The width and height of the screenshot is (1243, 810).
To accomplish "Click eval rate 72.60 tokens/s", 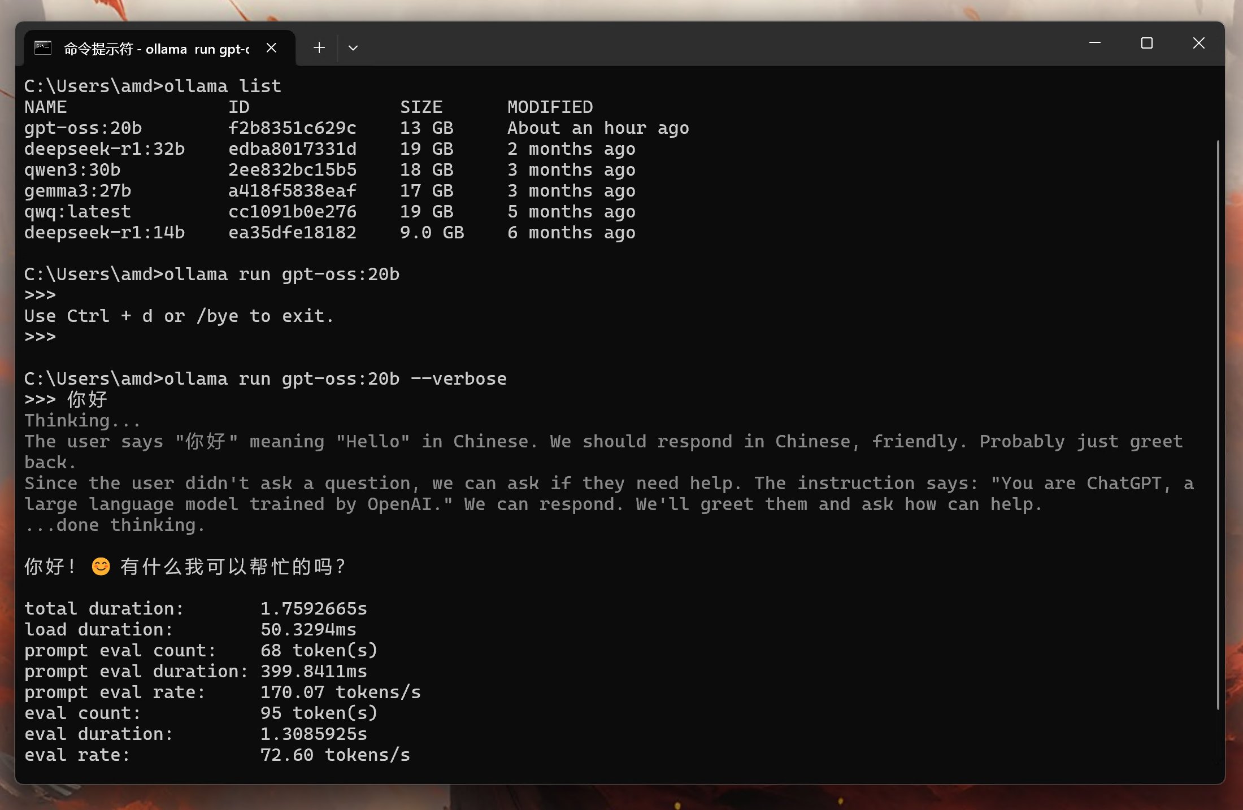I will point(335,755).
